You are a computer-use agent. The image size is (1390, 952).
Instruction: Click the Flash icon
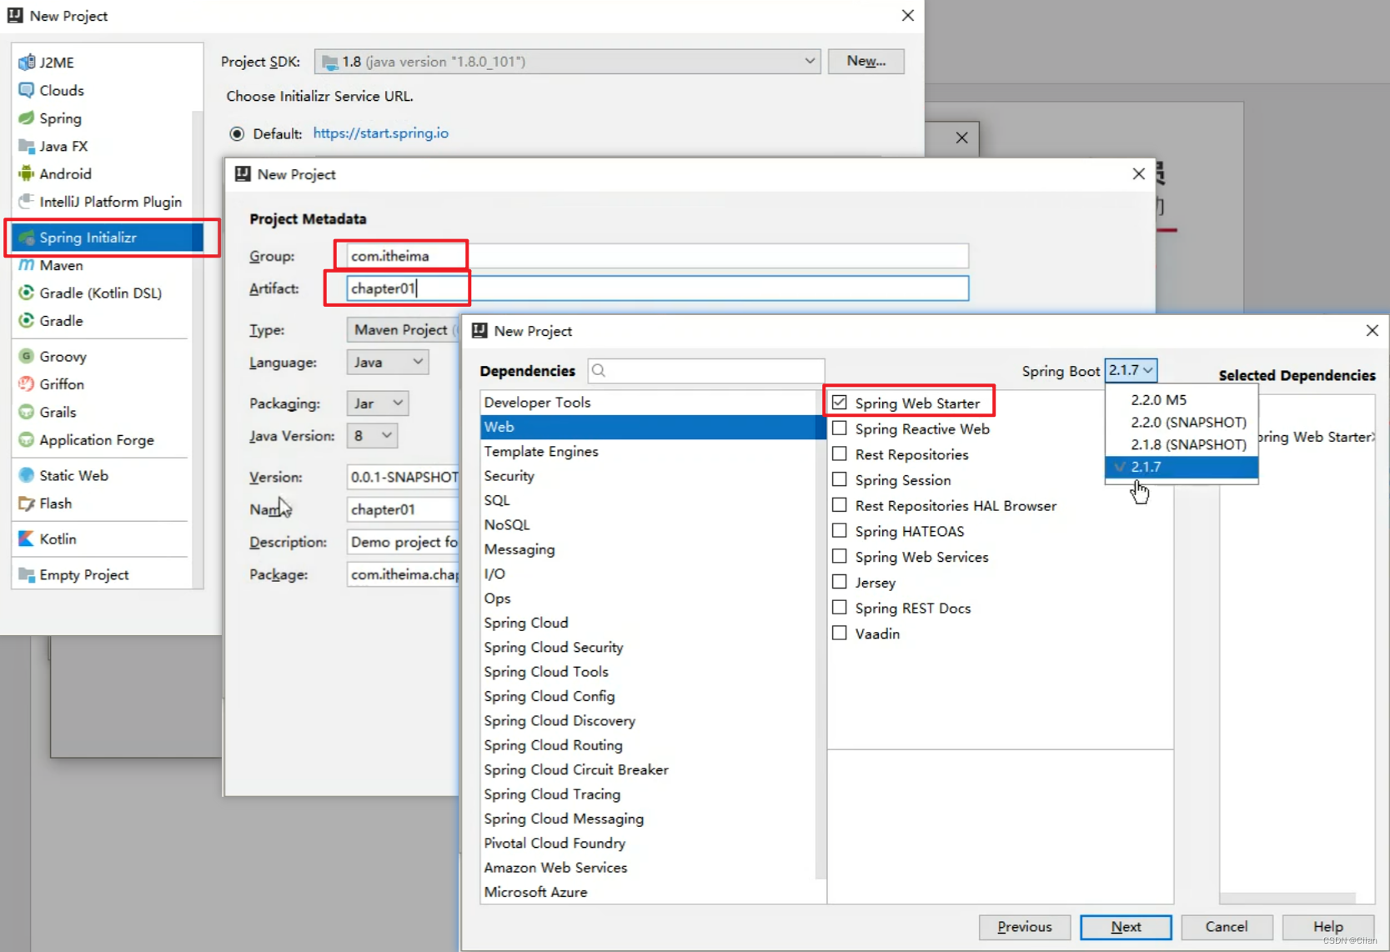point(27,504)
